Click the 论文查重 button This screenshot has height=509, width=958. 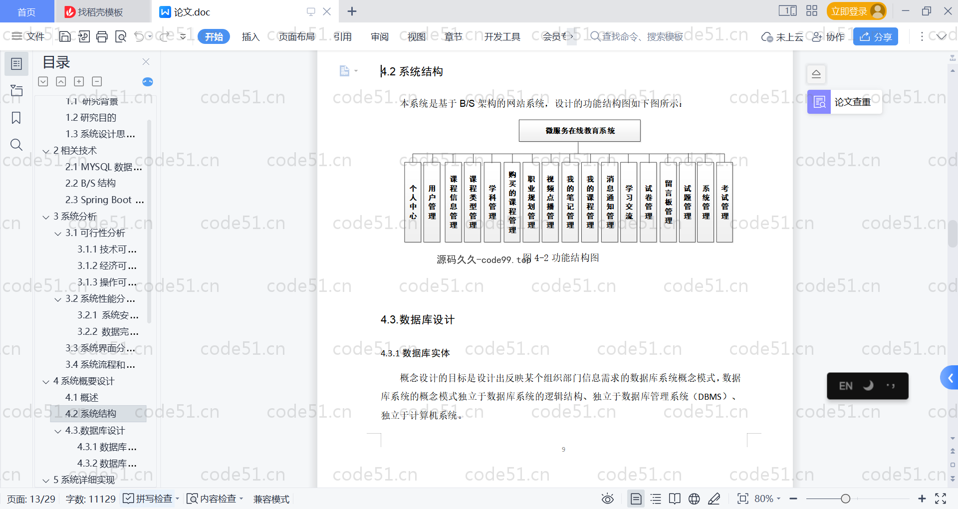844,102
